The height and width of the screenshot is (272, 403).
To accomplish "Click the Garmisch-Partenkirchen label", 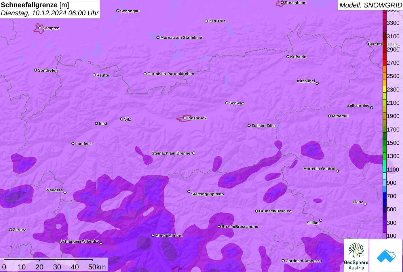I will 171,74.
